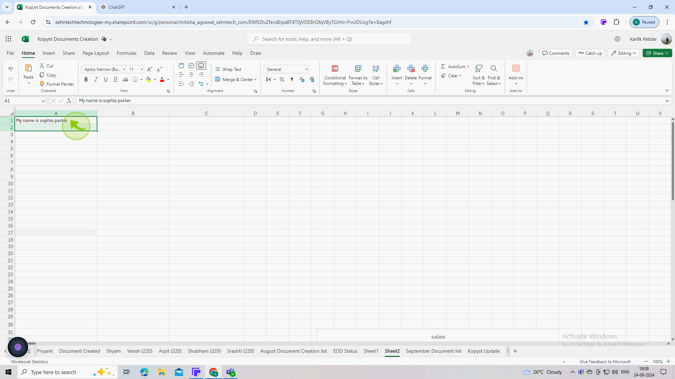Click the Sort & Filter icon

tap(478, 68)
